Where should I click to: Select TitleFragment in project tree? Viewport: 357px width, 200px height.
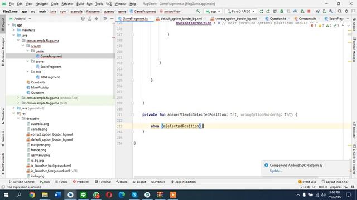[50, 77]
